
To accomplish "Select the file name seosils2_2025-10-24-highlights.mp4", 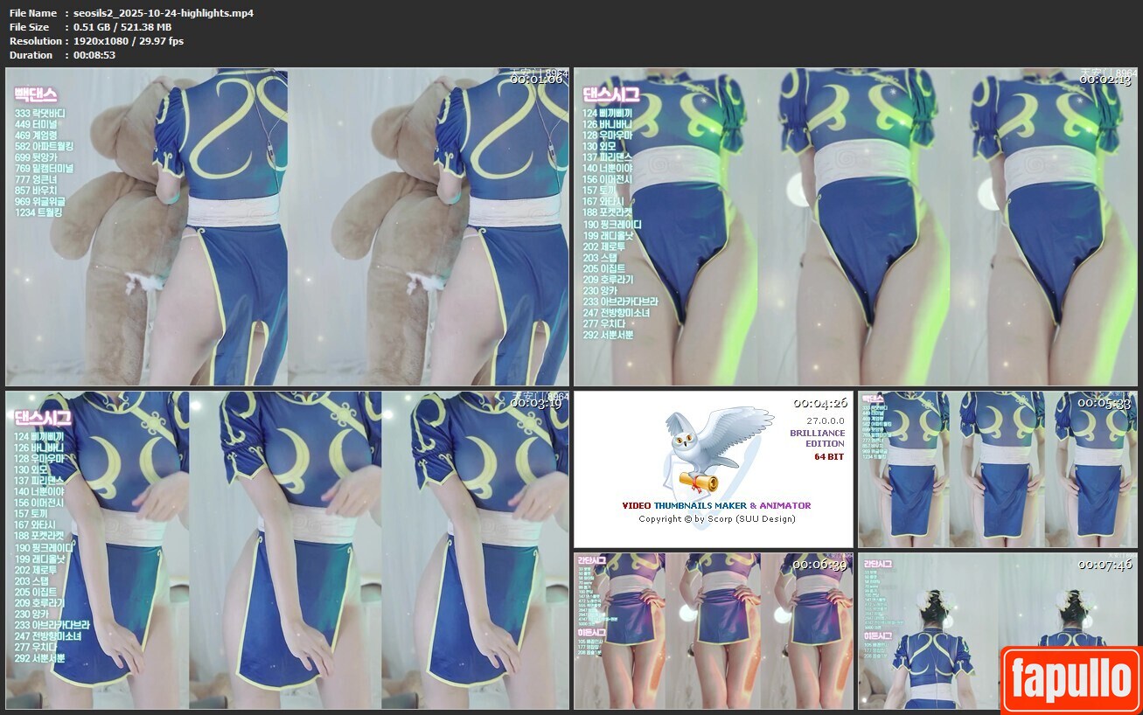I will 164,13.
